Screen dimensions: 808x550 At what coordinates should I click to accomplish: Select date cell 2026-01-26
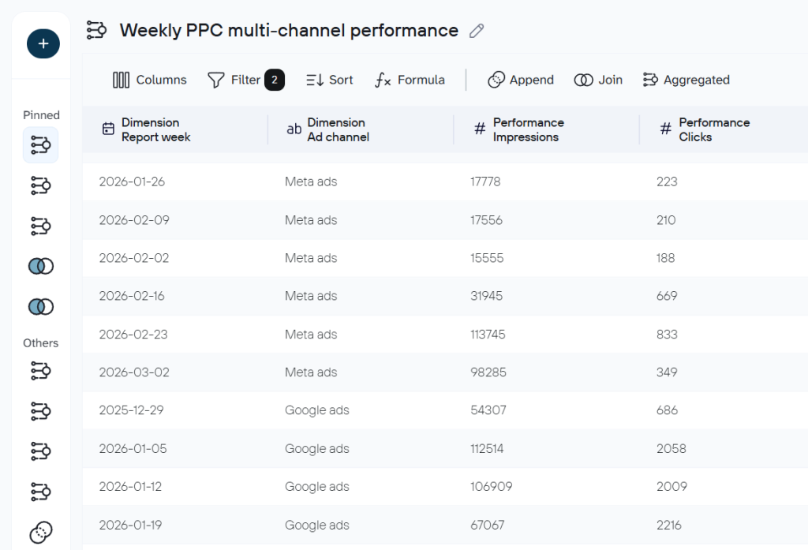(132, 182)
